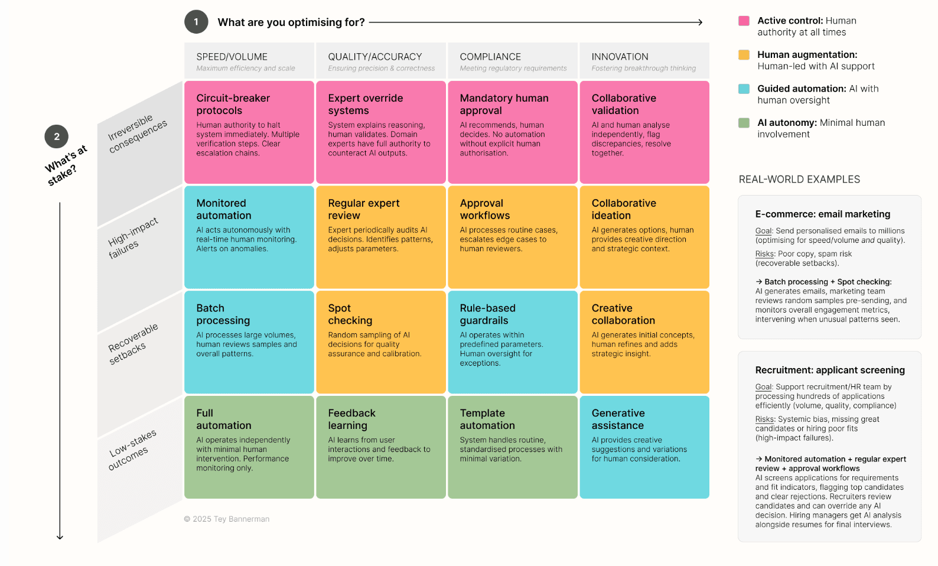The image size is (938, 566).
Task: Click the E-commerce email marketing example heading
Action: 822,214
